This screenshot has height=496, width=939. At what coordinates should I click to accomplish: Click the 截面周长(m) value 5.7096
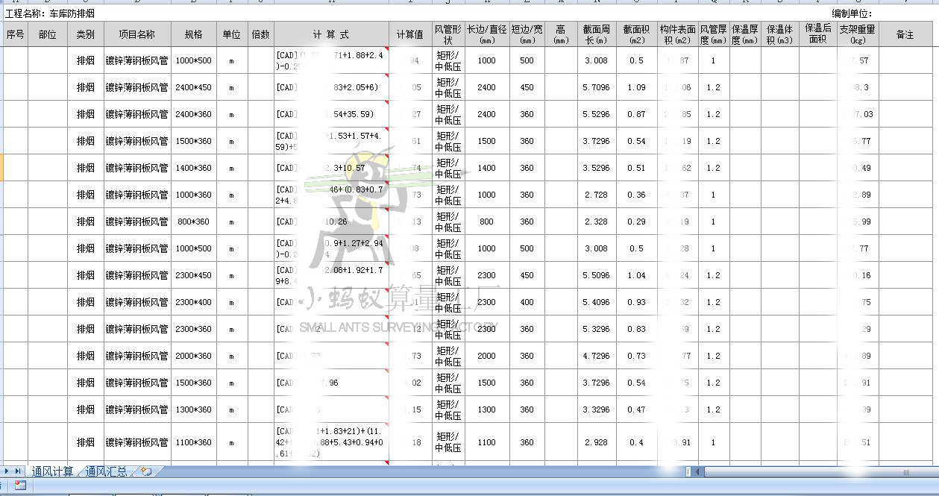click(596, 87)
